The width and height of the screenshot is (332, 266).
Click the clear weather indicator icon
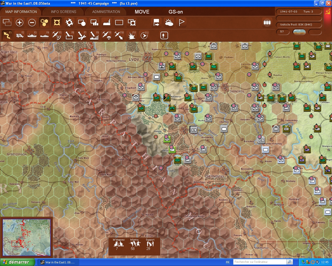pos(299,32)
